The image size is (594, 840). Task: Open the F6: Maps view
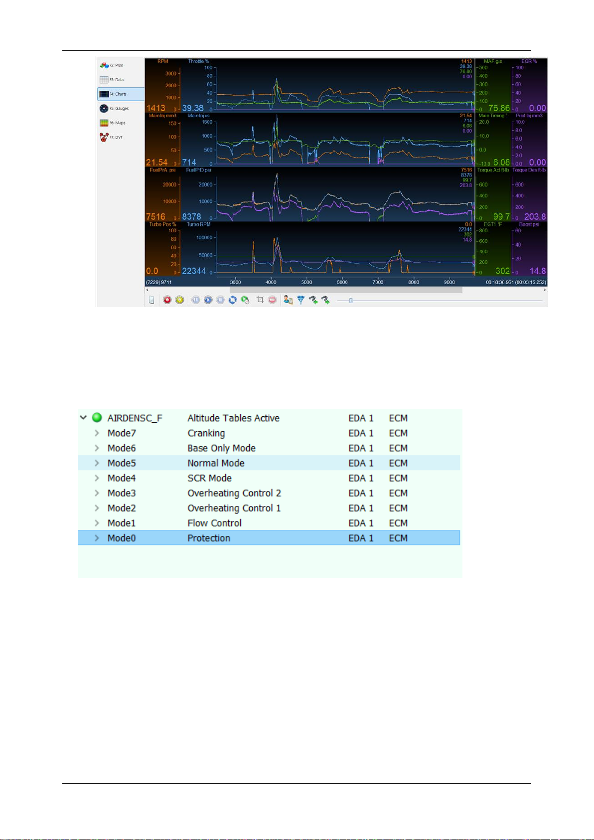coord(120,123)
